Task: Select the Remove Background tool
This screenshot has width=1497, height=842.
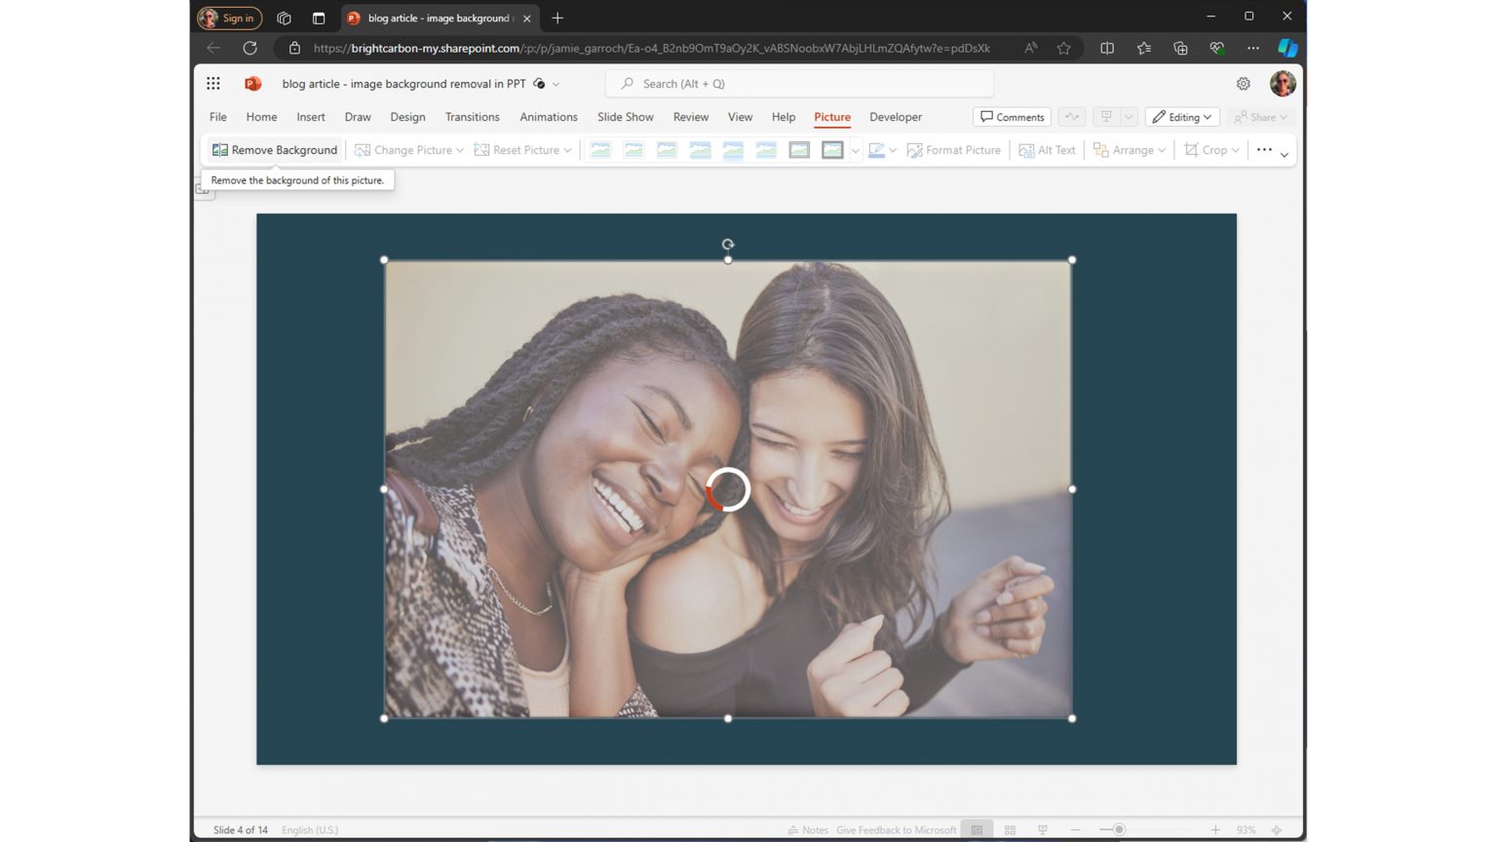Action: (x=274, y=149)
